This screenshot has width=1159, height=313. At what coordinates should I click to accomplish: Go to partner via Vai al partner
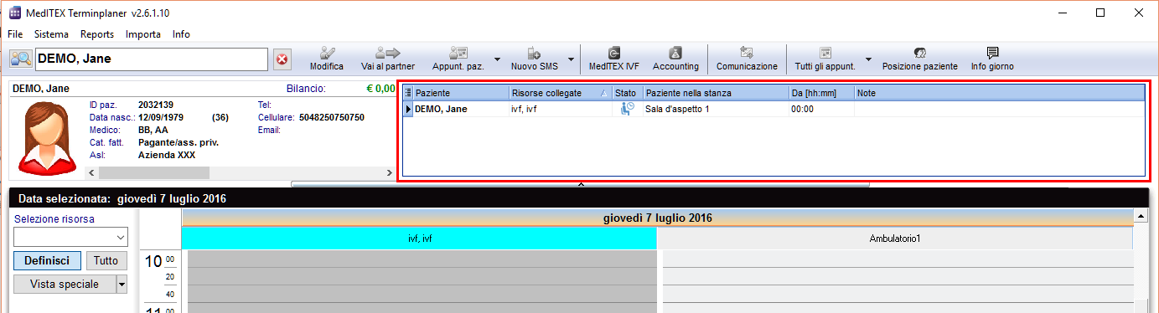point(387,58)
